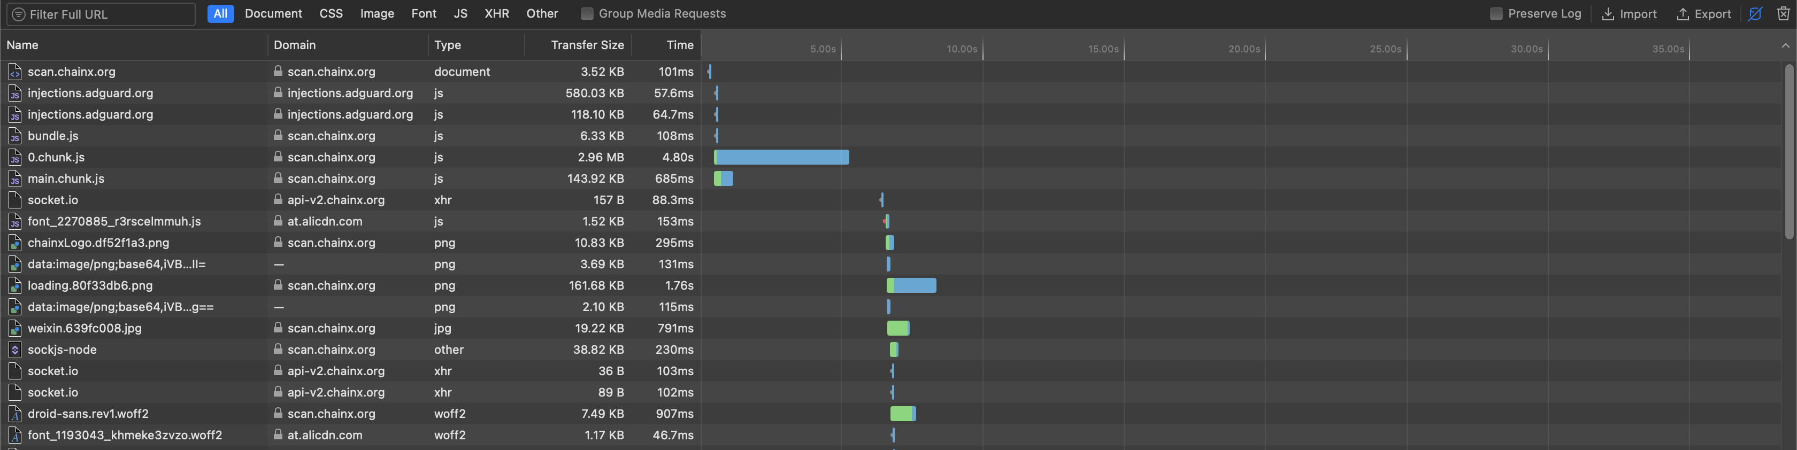Collapse the waterfall with the chevron
The width and height of the screenshot is (1797, 450).
1785,46
